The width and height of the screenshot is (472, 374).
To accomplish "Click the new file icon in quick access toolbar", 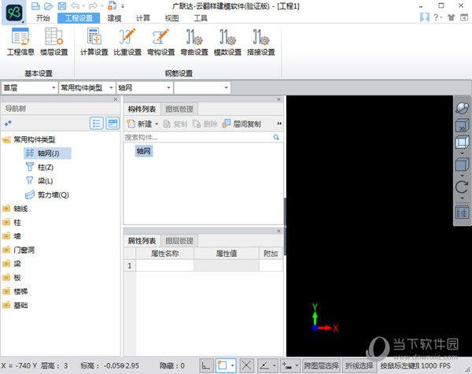I will 35,6.
